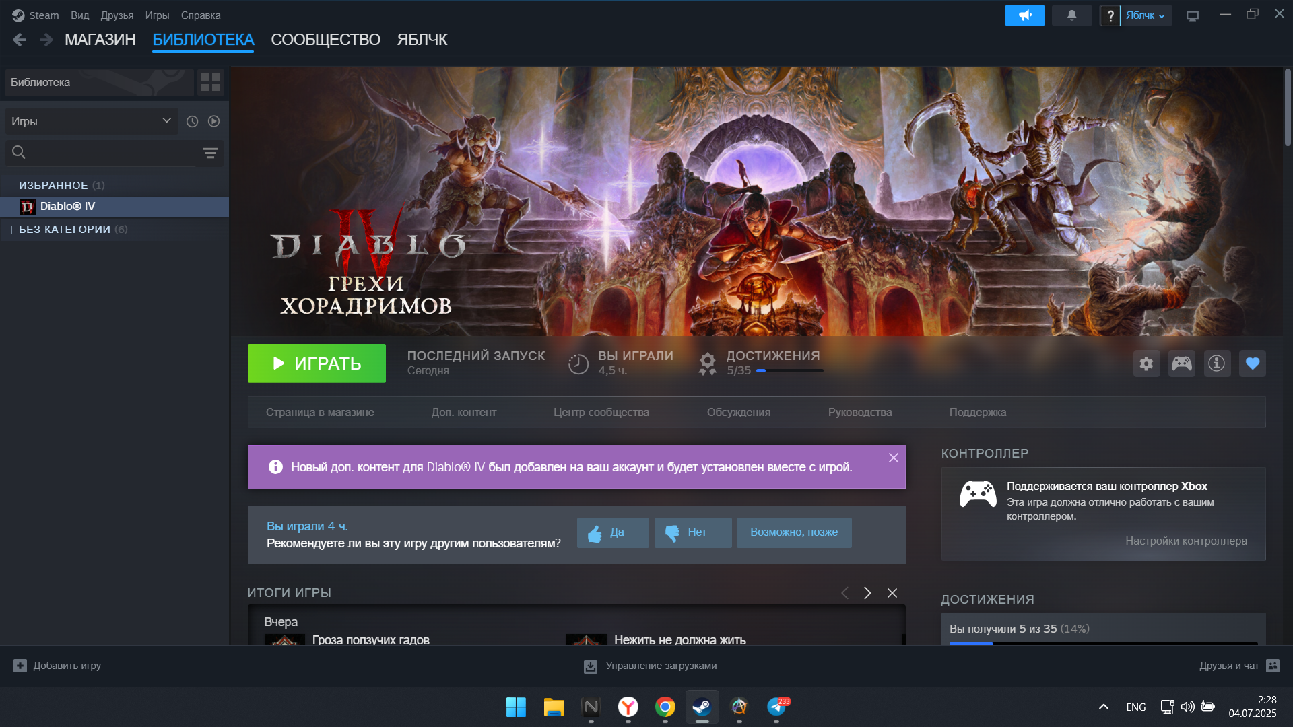This screenshot has height=727, width=1293.
Task: Show next game summary
Action: 867,593
